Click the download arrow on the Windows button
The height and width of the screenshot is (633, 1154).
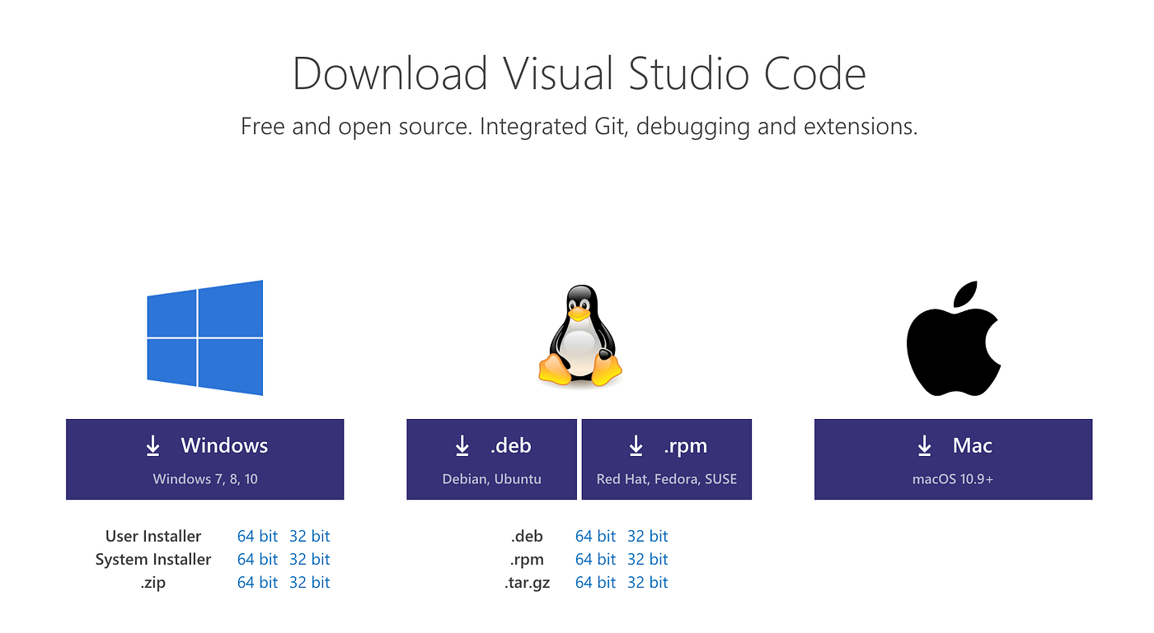point(153,445)
